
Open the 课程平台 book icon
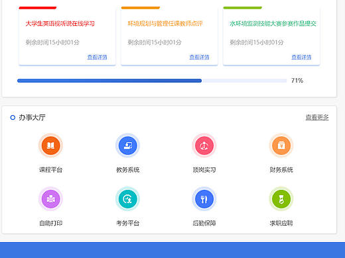pos(50,146)
